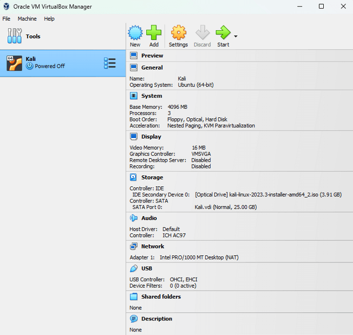The height and width of the screenshot is (335, 353).
Task: Click the Powered Off status text
Action: [50, 66]
